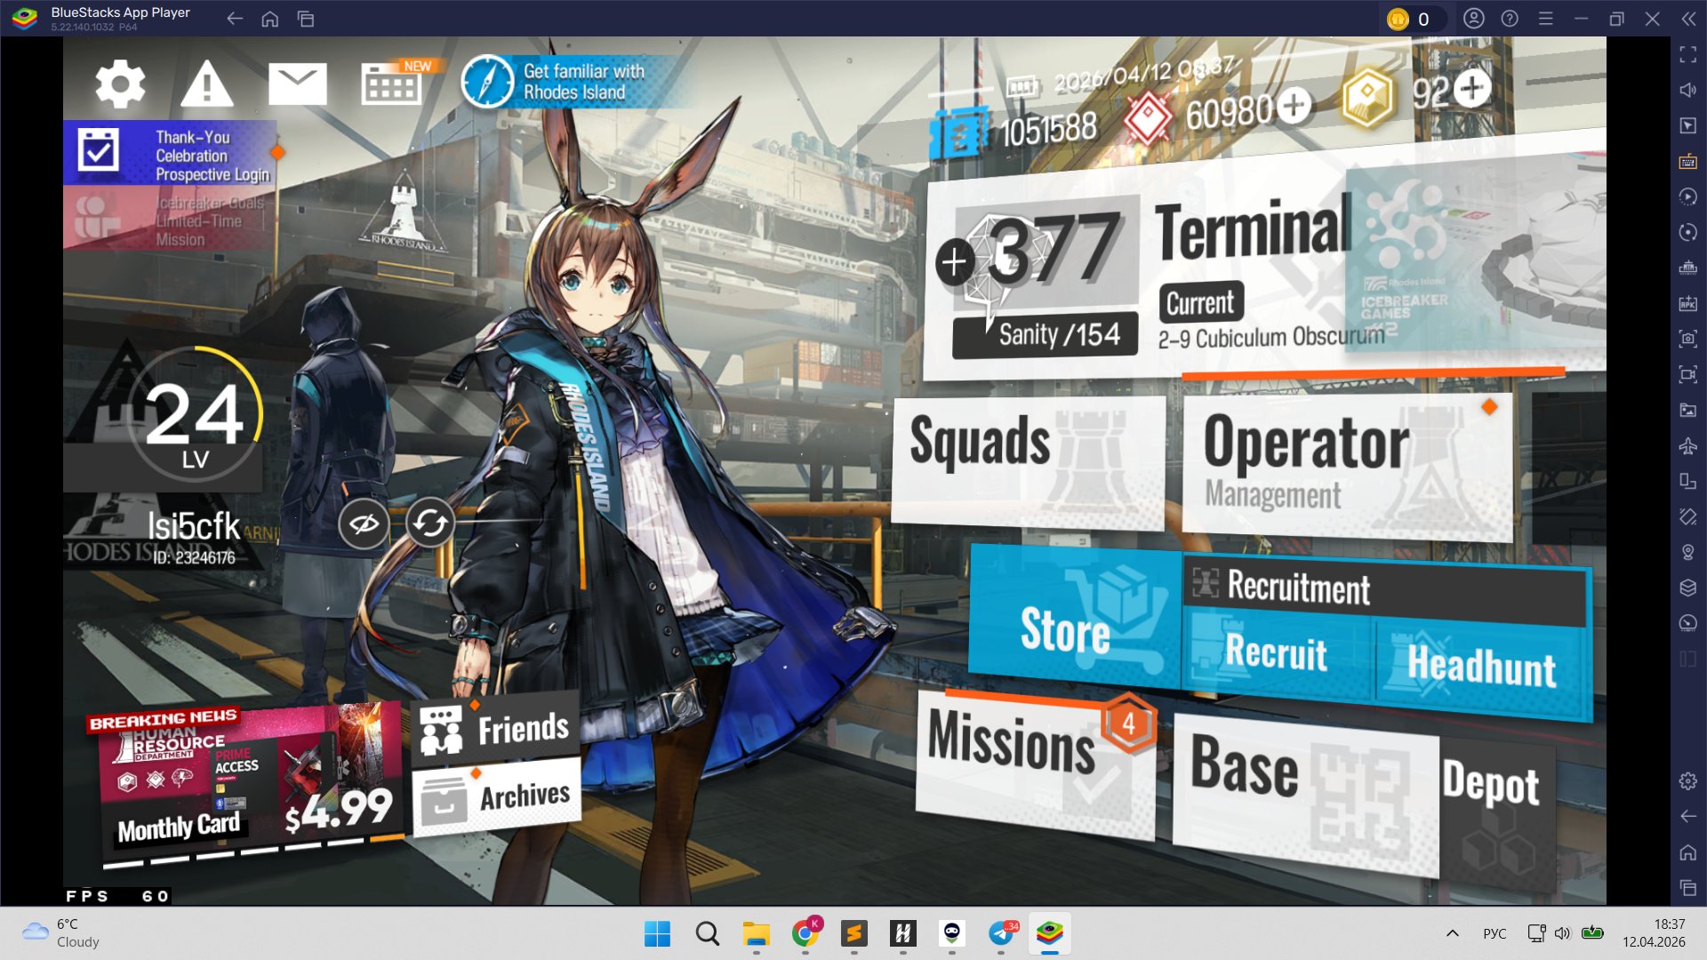The height and width of the screenshot is (960, 1707).
Task: Hide the UI with the eye toggle
Action: (x=364, y=524)
